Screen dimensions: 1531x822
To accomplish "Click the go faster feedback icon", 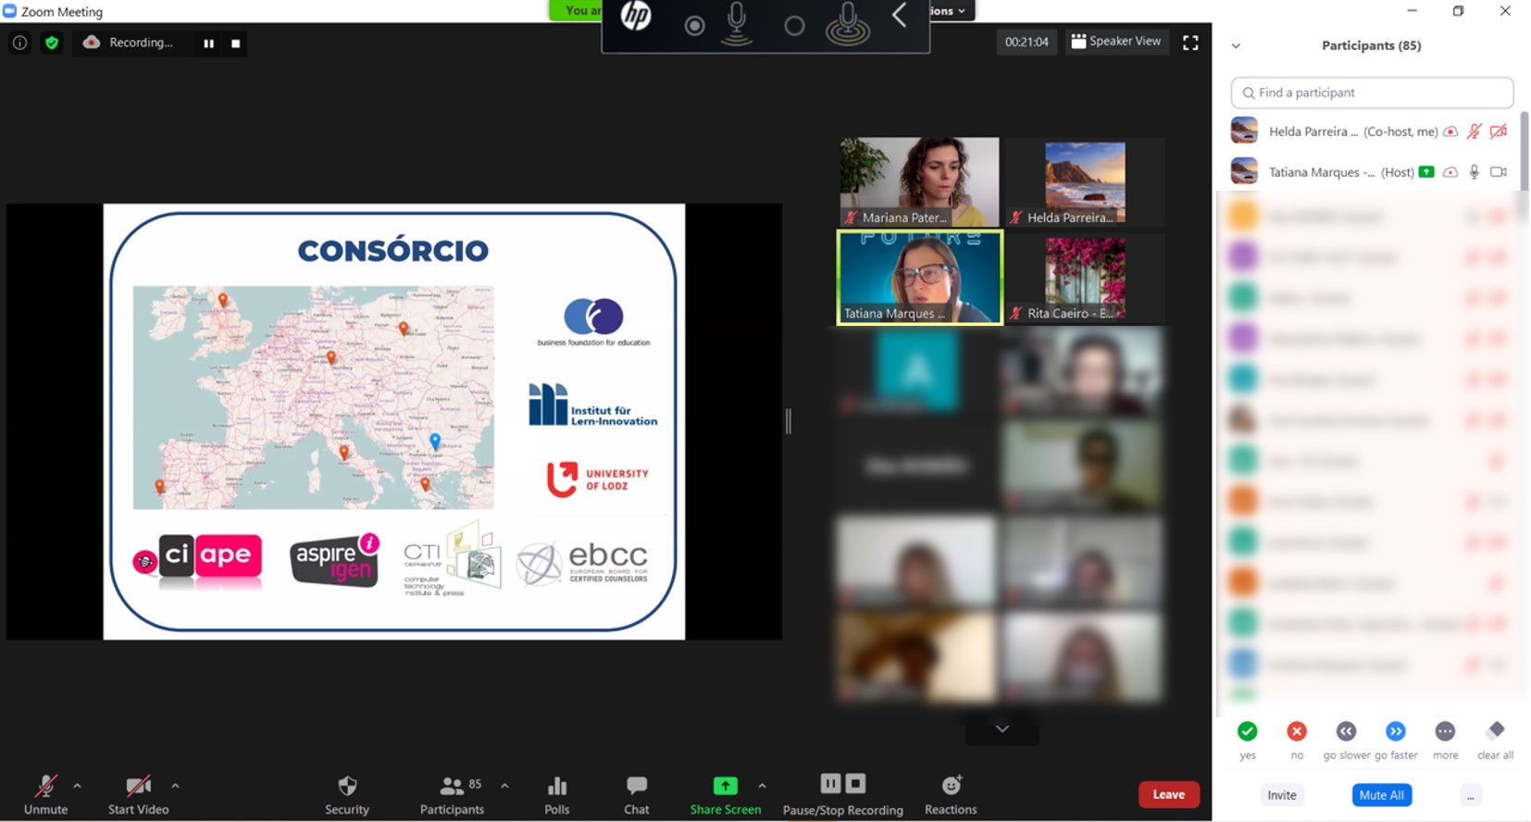I will coord(1396,731).
